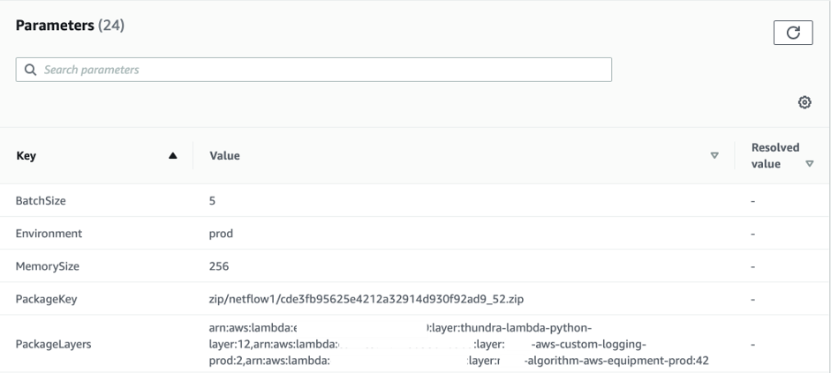The height and width of the screenshot is (373, 831).
Task: Click the magnifier icon in search box
Action: tap(31, 70)
